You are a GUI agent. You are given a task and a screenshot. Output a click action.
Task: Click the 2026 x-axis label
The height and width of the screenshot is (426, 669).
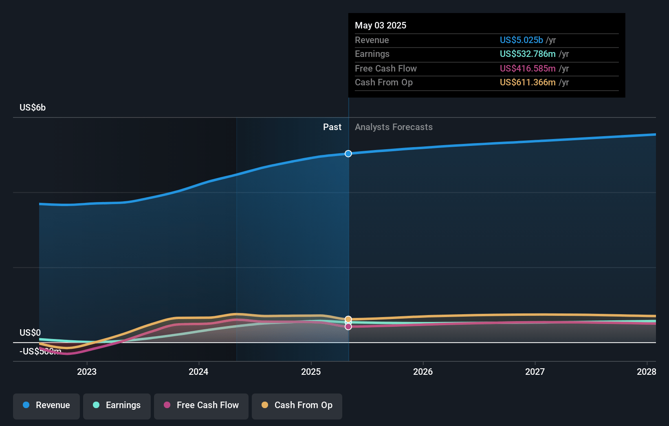pyautogui.click(x=423, y=372)
